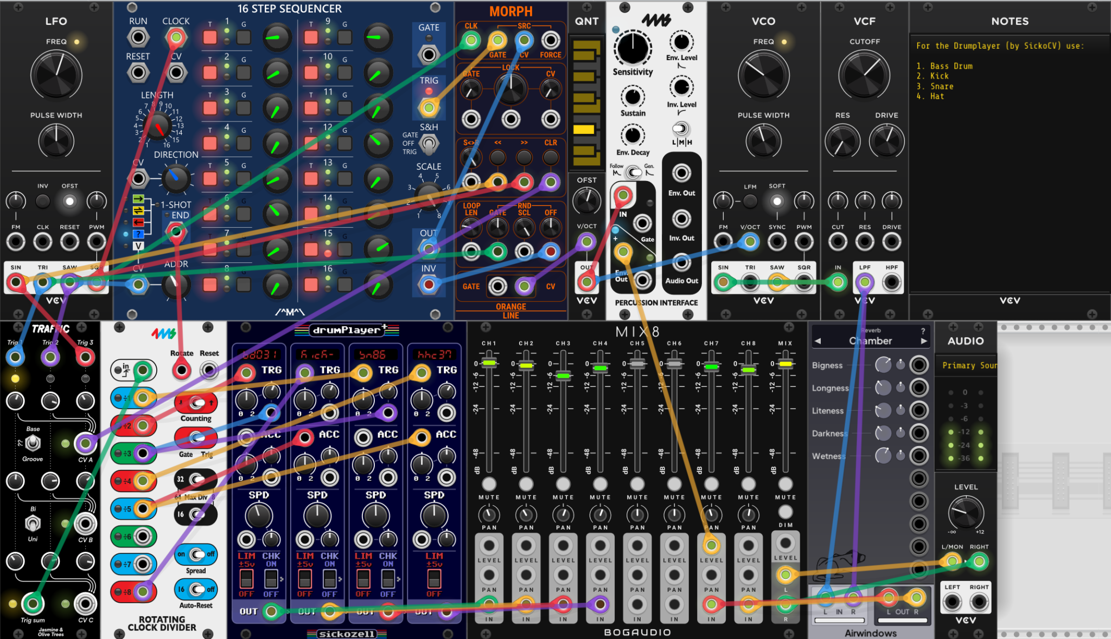Viewport: 1111px width, 639px height.
Task: Click the MORPH CLR button
Action: (551, 157)
